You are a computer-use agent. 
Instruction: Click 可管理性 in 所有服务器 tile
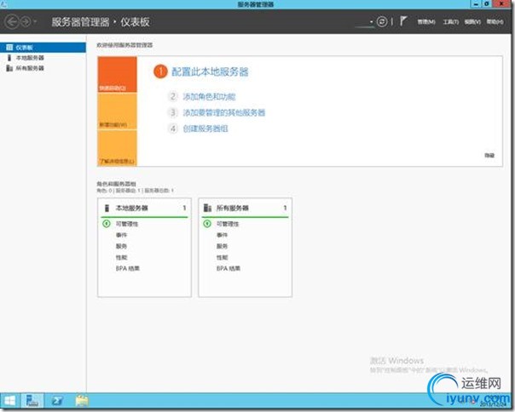point(228,224)
